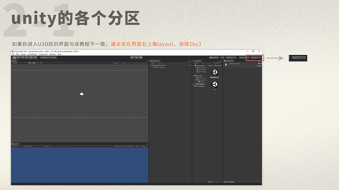The image size is (339, 190).
Task: Open Game view Gizmos dropdown
Action: pos(144,146)
